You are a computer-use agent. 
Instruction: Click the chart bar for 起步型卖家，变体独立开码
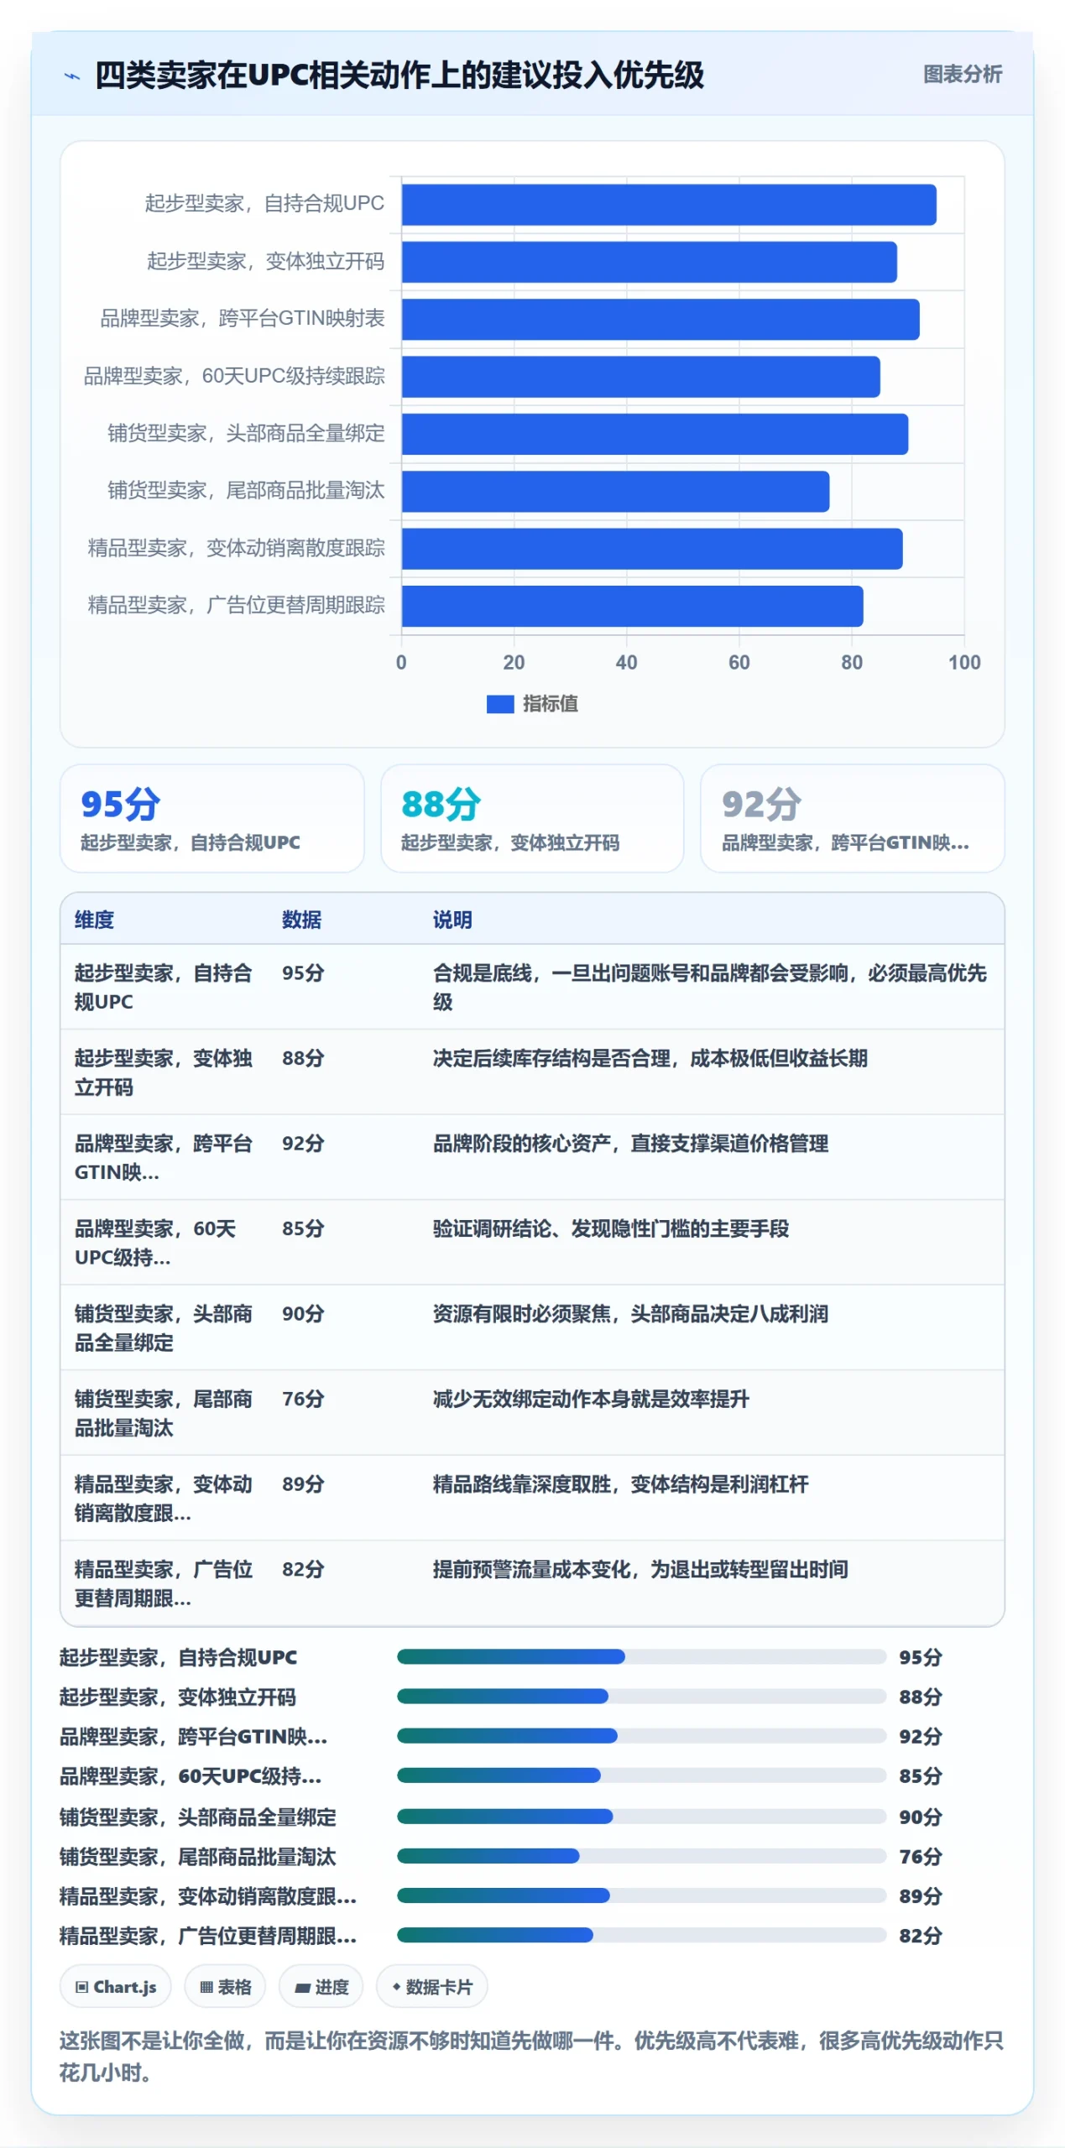point(649,262)
